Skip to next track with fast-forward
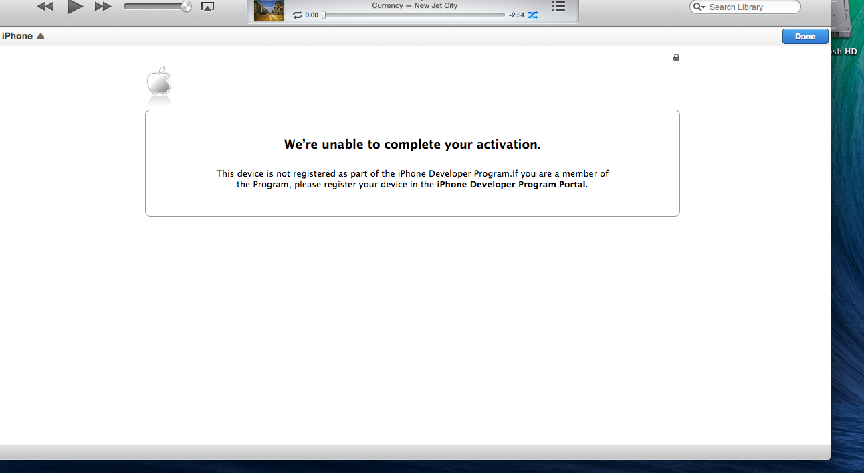 (x=103, y=7)
